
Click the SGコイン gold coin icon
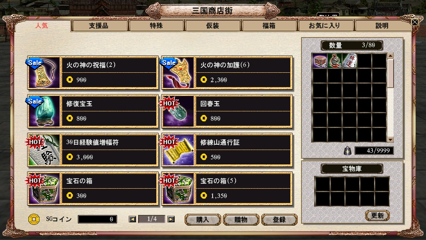[34, 219]
